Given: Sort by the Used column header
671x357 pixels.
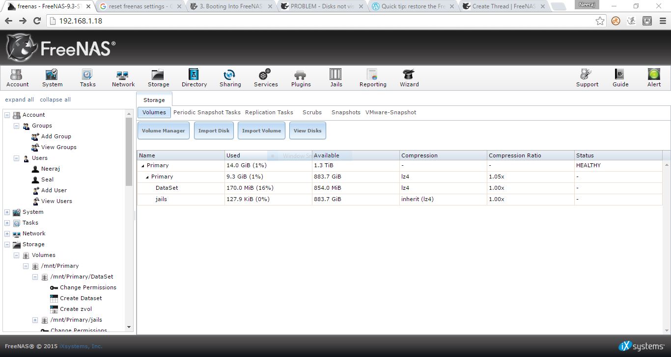Looking at the screenshot, I should [x=268, y=155].
